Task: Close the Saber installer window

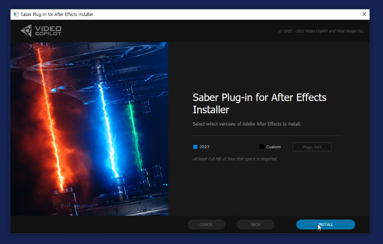Action: tap(364, 14)
